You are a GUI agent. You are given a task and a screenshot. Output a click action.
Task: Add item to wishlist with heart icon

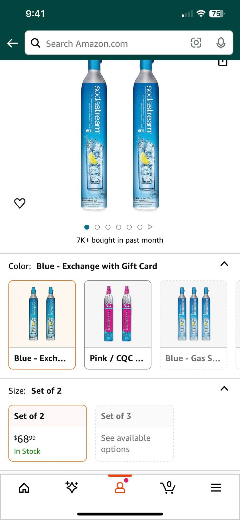[x=20, y=203]
